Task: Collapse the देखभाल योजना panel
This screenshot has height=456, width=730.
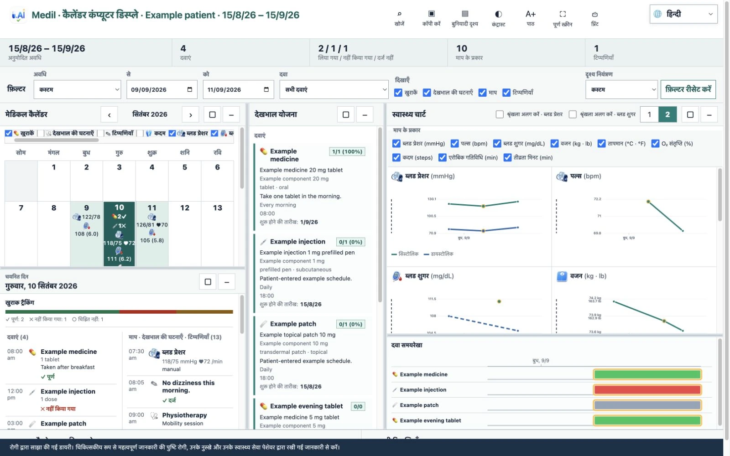Action: pos(365,114)
